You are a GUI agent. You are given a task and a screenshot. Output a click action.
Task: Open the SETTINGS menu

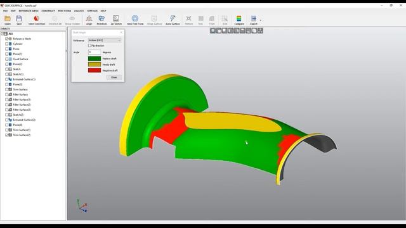pyautogui.click(x=93, y=11)
